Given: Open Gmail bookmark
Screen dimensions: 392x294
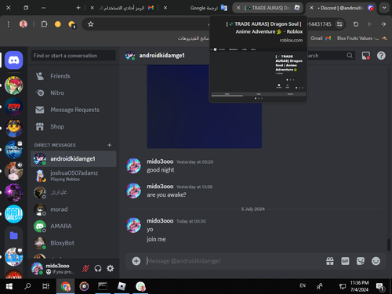Looking at the screenshot, I should (321, 38).
